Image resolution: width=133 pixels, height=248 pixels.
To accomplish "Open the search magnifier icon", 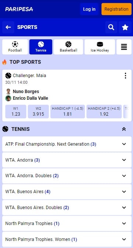I will [111, 27].
